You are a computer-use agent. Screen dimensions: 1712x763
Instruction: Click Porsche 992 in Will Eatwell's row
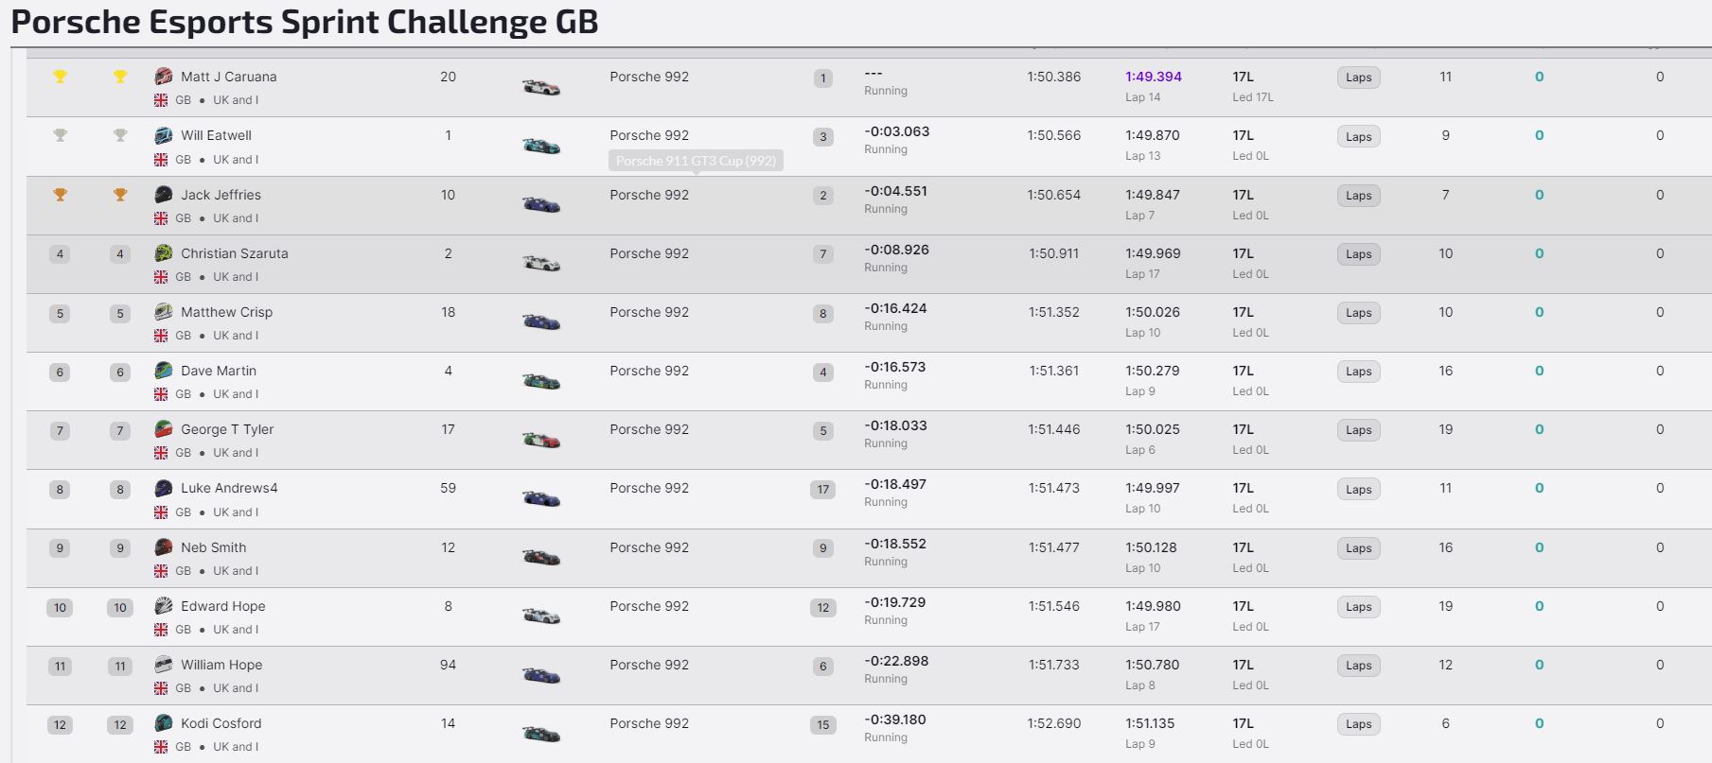(x=649, y=135)
